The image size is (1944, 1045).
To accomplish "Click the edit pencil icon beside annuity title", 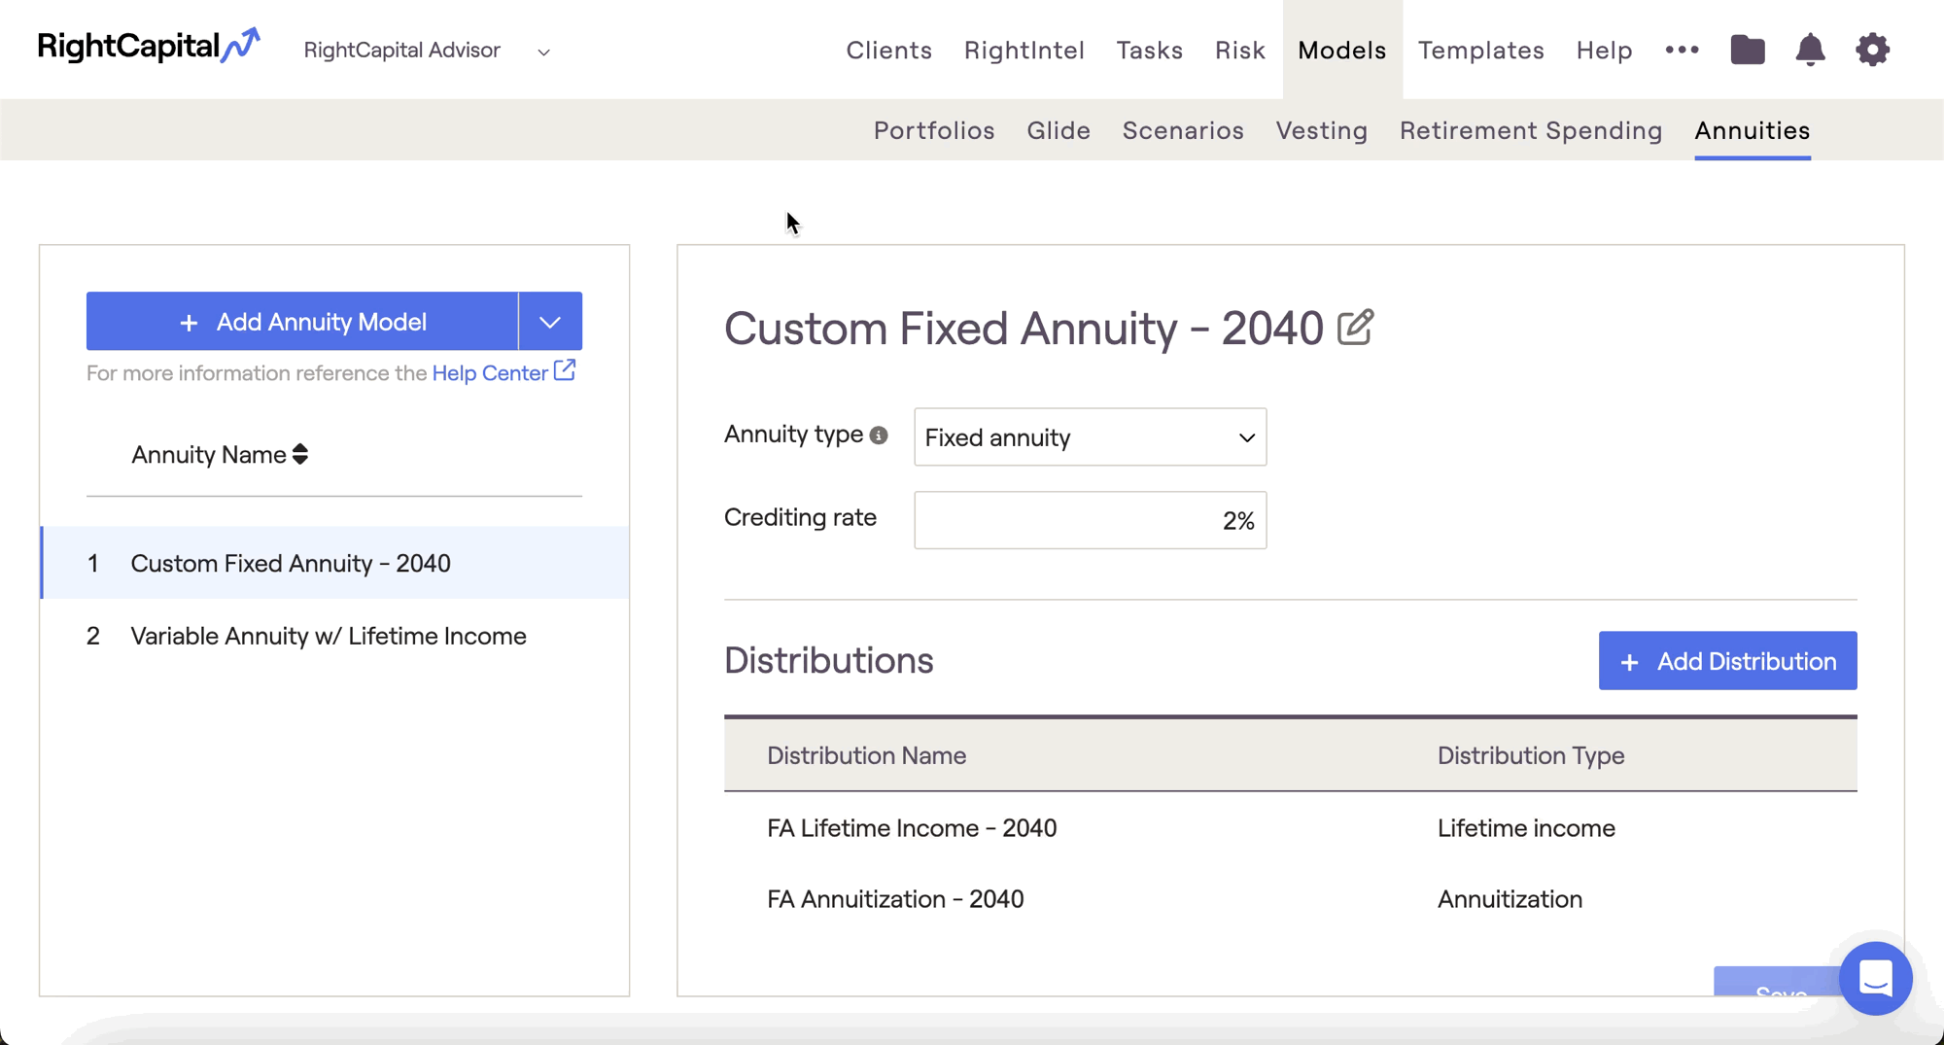I will coord(1355,328).
